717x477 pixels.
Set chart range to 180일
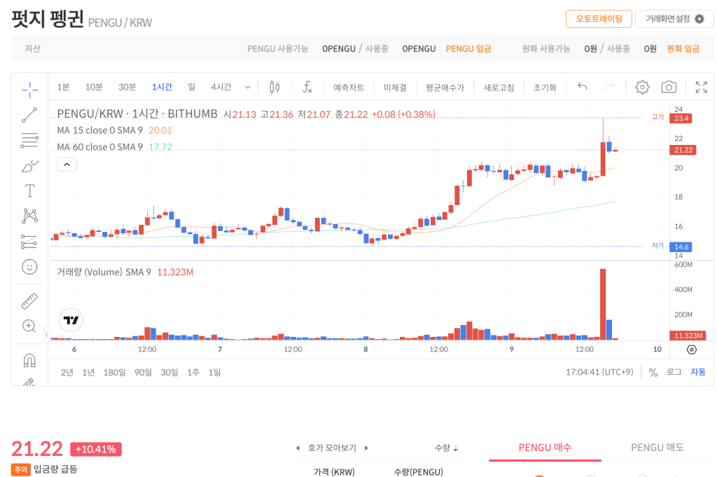coord(114,372)
